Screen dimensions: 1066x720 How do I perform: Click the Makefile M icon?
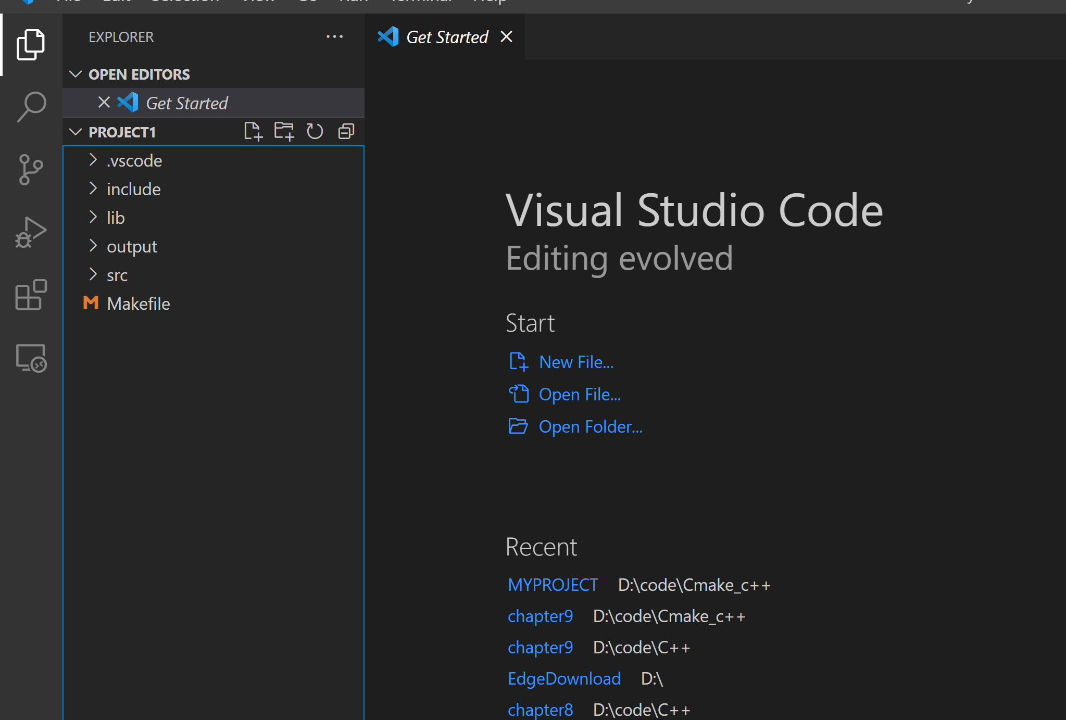(x=91, y=302)
